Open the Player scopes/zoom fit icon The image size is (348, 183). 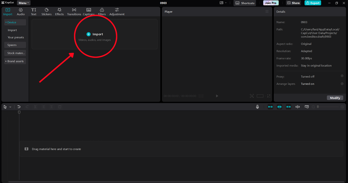pos(252,96)
